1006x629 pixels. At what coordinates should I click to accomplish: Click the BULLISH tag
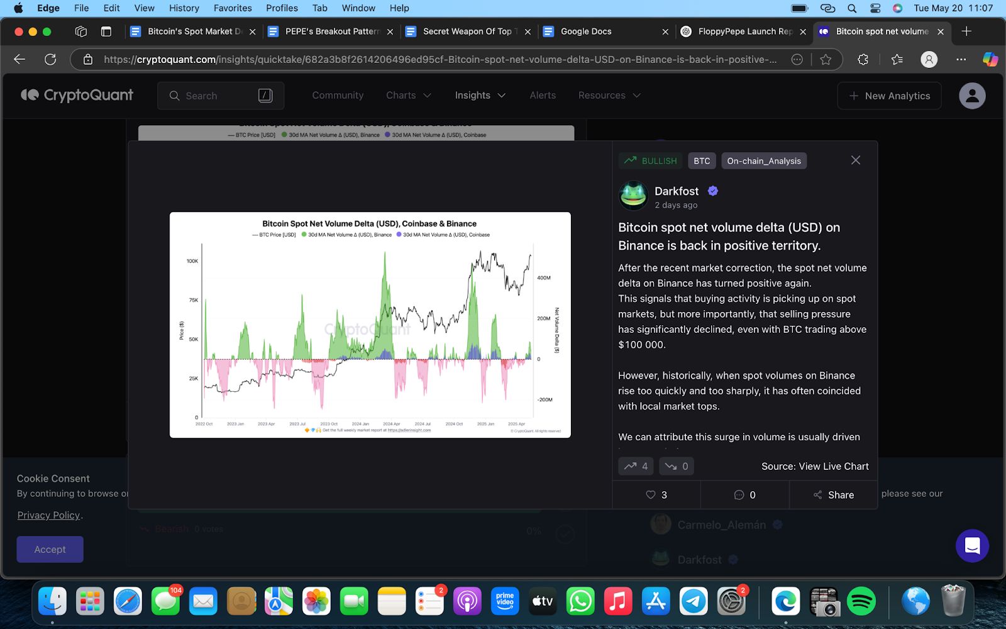point(651,161)
